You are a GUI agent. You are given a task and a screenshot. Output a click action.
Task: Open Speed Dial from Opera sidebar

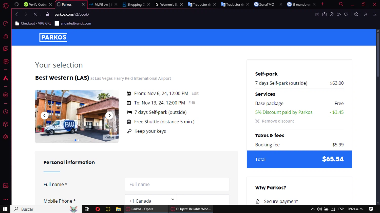[x=6, y=24]
